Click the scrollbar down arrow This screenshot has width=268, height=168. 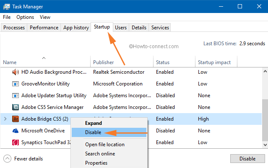tap(265, 145)
